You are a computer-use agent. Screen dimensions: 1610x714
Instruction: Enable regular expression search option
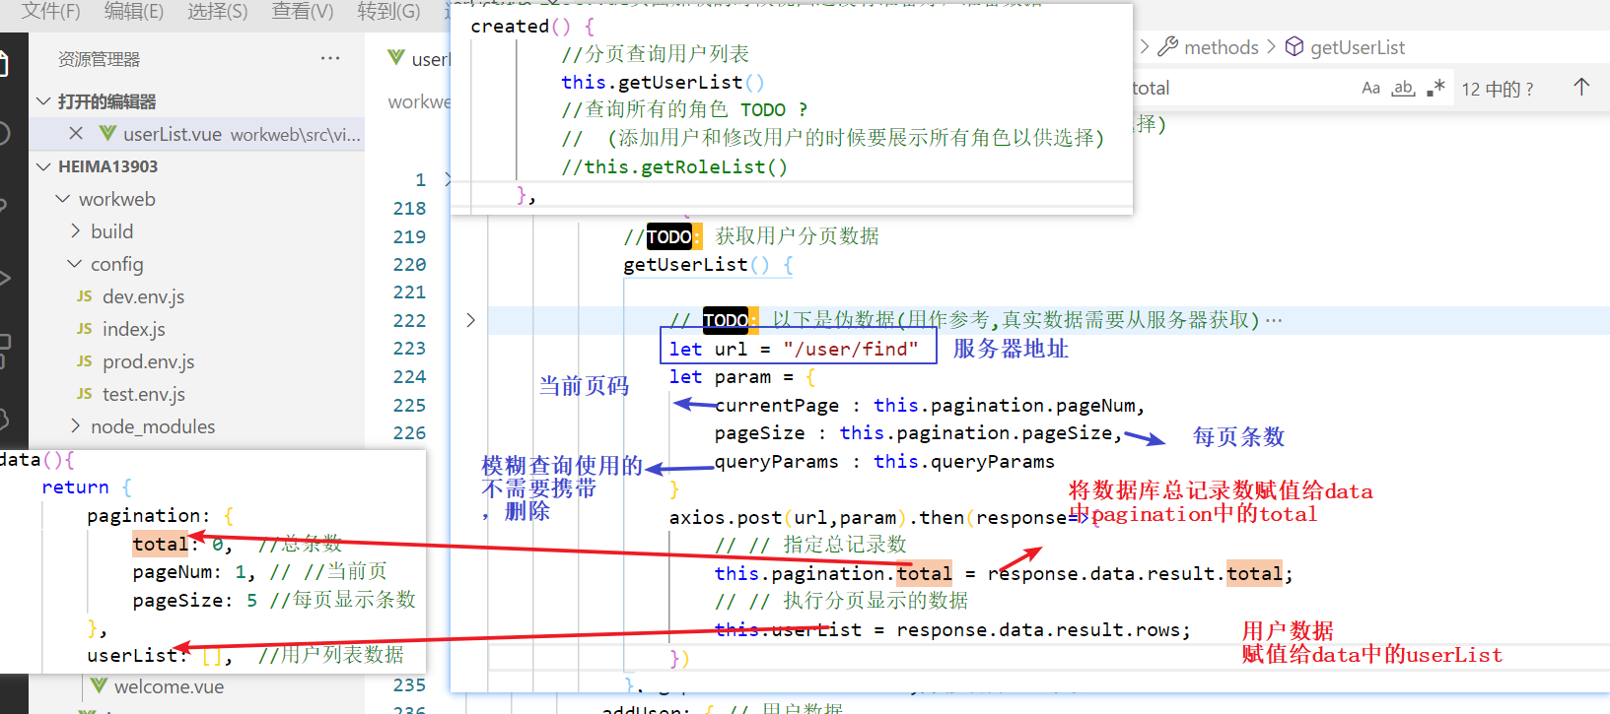(1435, 88)
